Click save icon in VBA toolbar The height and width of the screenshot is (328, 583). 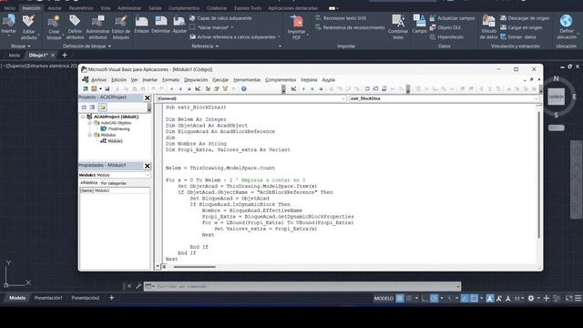pyautogui.click(x=107, y=89)
